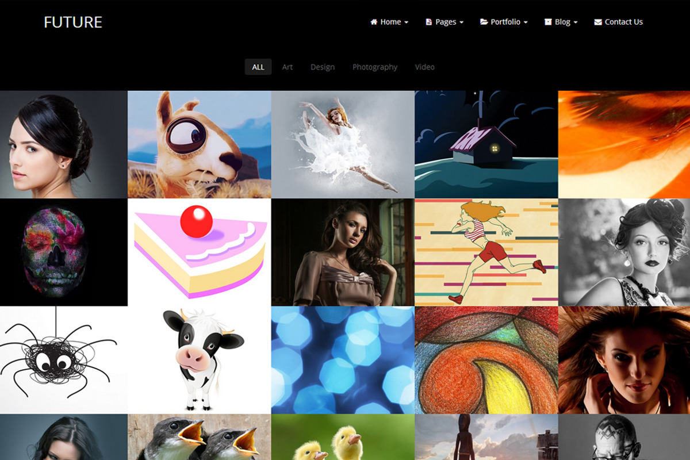Expand the Home dropdown arrow

(x=407, y=22)
